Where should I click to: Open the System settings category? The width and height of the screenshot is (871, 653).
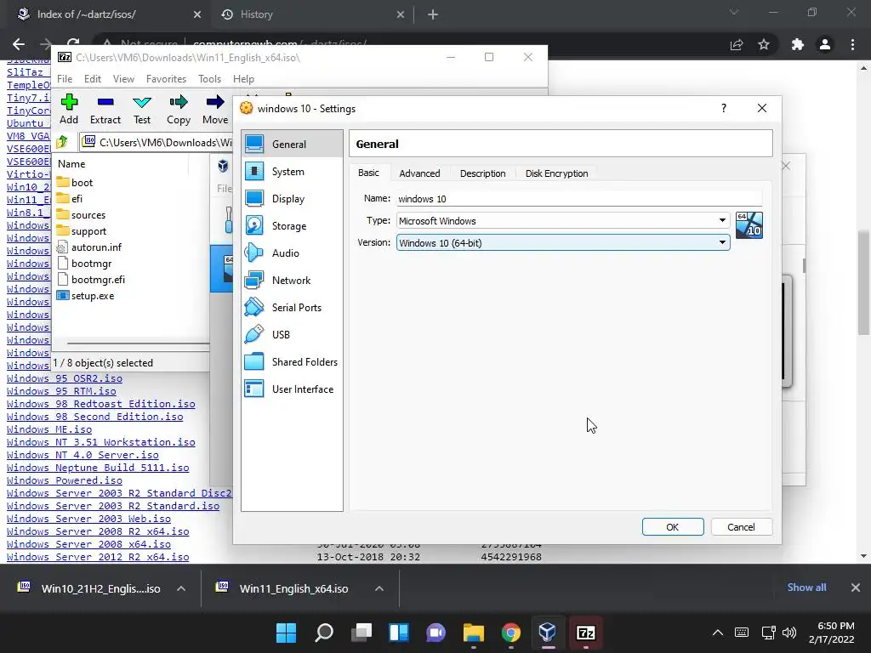click(x=293, y=172)
